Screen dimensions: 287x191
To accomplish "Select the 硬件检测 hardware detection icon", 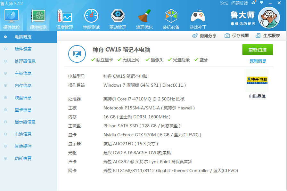I will pyautogui.click(x=38, y=20).
